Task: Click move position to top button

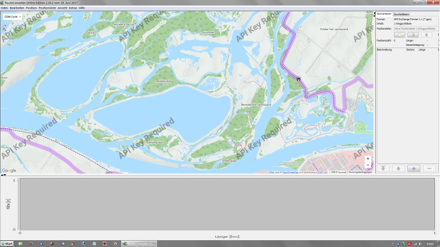Action: (383, 168)
